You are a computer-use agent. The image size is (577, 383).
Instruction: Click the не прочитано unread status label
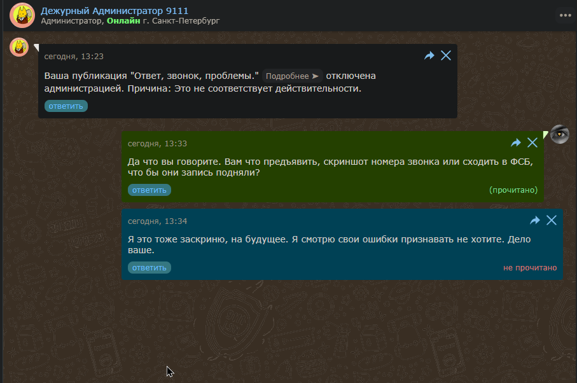click(529, 268)
